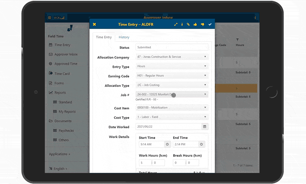Open the Start Time clock picker

[x=167, y=144]
